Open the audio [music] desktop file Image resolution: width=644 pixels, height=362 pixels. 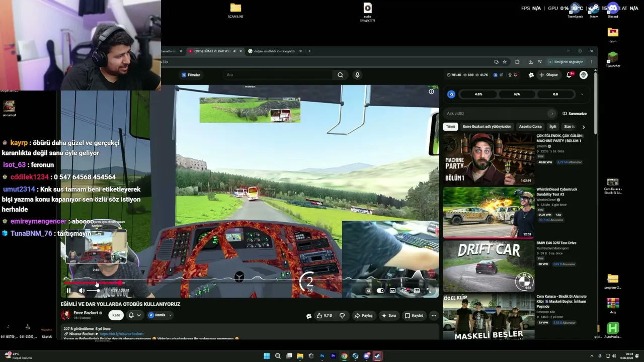coord(367,12)
